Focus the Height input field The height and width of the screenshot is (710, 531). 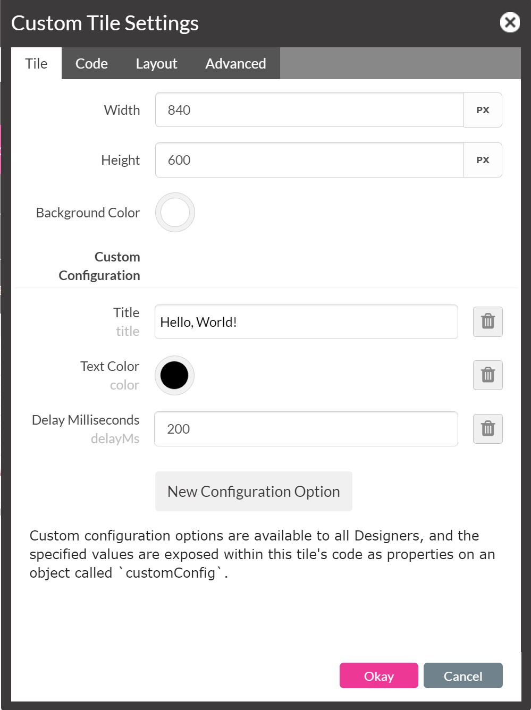click(309, 160)
